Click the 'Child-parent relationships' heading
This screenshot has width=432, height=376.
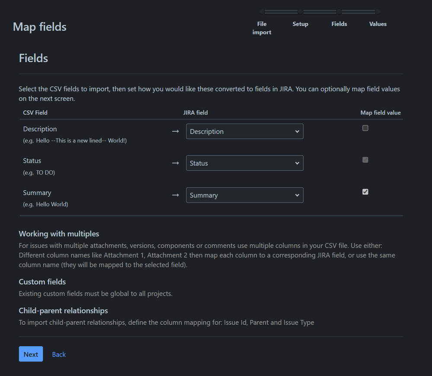(64, 310)
